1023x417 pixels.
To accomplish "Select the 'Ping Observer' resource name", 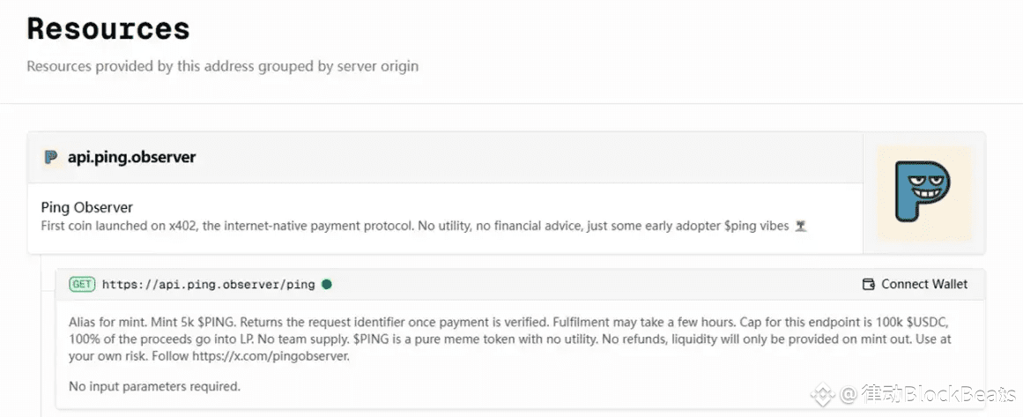I will point(86,208).
